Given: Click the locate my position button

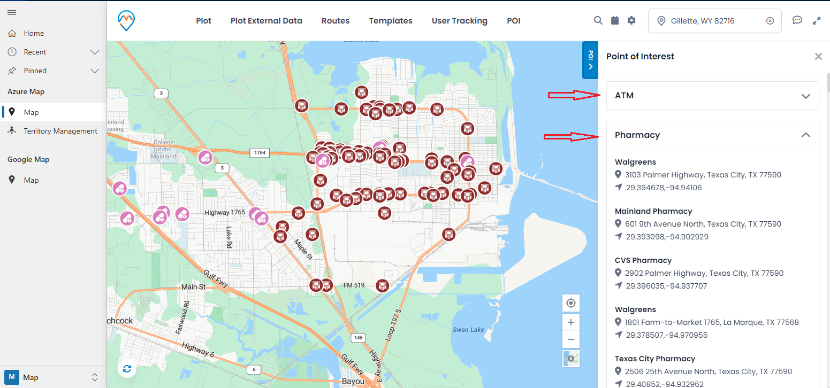Looking at the screenshot, I should click(x=571, y=303).
